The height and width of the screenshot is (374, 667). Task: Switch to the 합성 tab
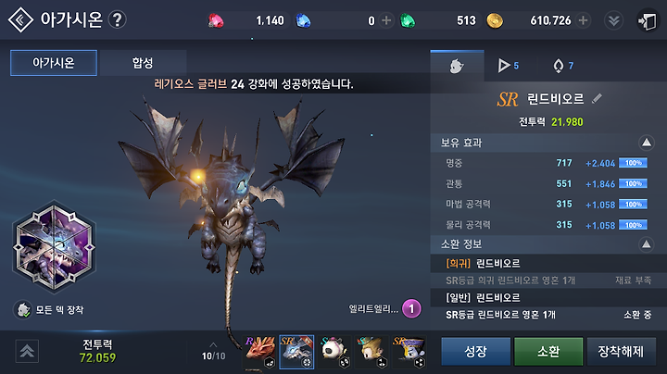click(143, 63)
